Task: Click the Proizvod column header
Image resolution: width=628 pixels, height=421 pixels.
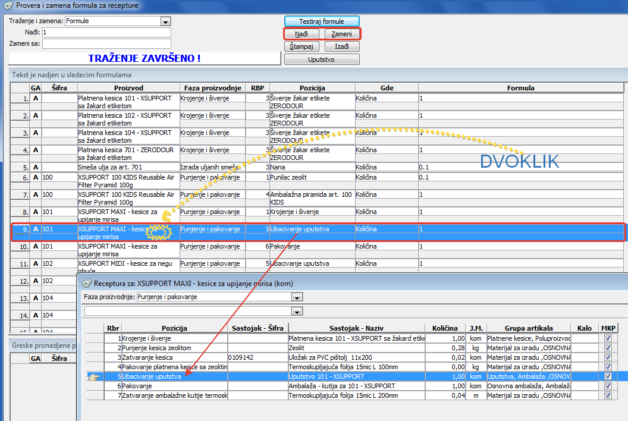Action: (x=128, y=88)
